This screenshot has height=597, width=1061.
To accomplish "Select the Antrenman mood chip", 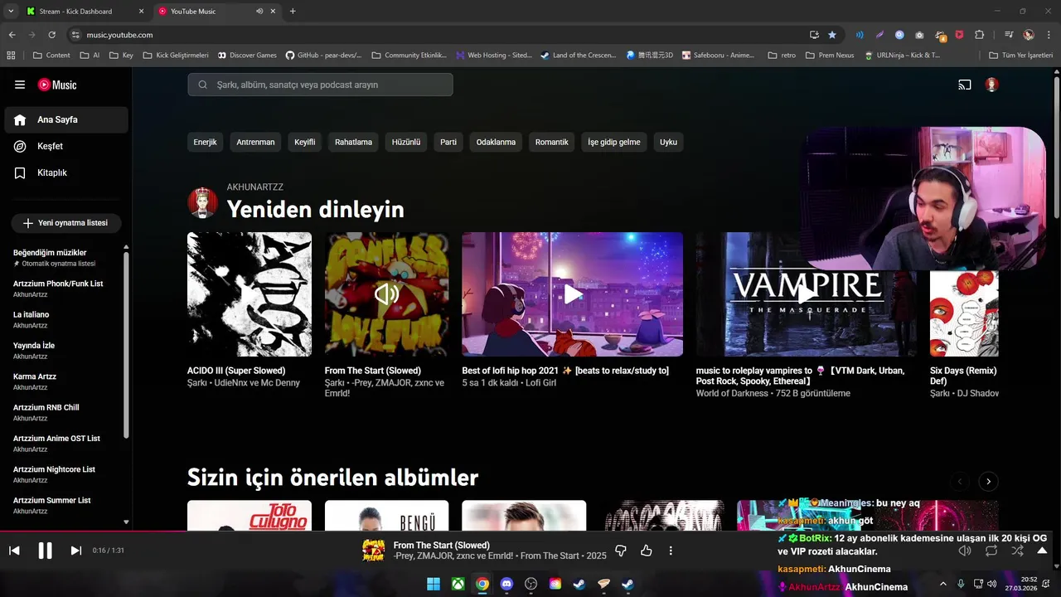I will (255, 142).
